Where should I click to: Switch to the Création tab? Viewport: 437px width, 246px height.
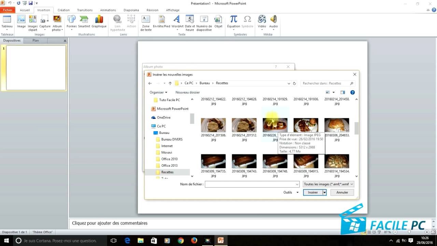click(x=64, y=10)
